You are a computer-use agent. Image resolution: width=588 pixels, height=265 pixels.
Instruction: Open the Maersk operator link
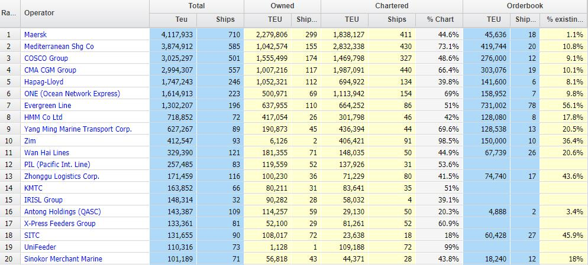35,35
